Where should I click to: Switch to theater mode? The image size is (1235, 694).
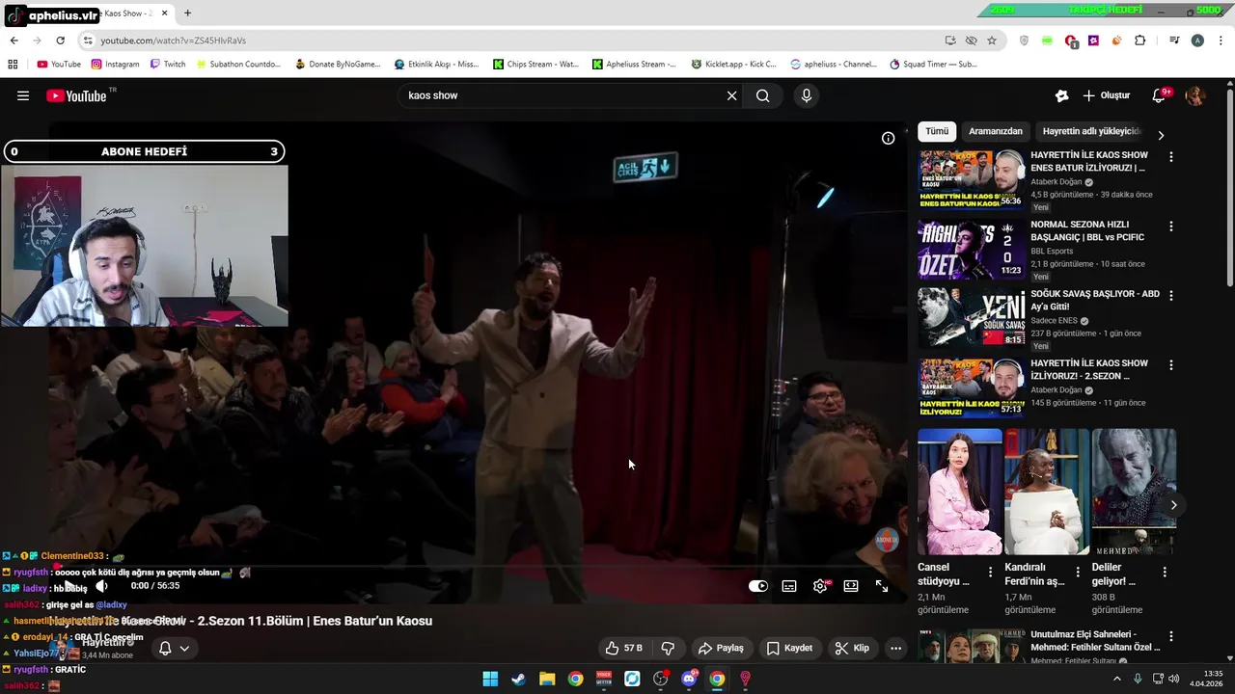click(x=851, y=586)
